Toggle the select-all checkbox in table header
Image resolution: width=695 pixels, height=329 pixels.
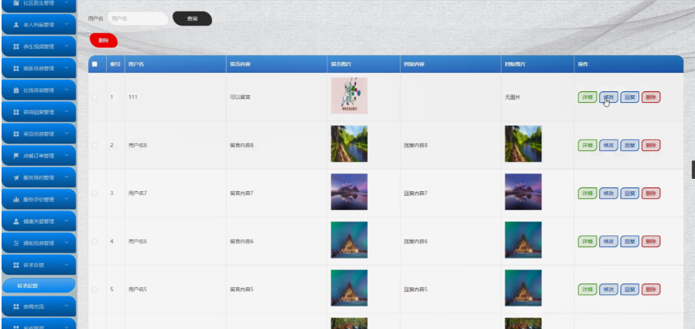point(94,64)
